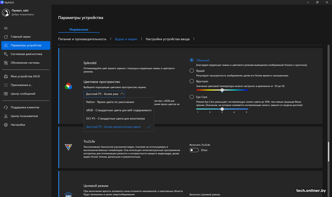Click the Параметры устройства page title
332x197 pixels.
coord(81,18)
